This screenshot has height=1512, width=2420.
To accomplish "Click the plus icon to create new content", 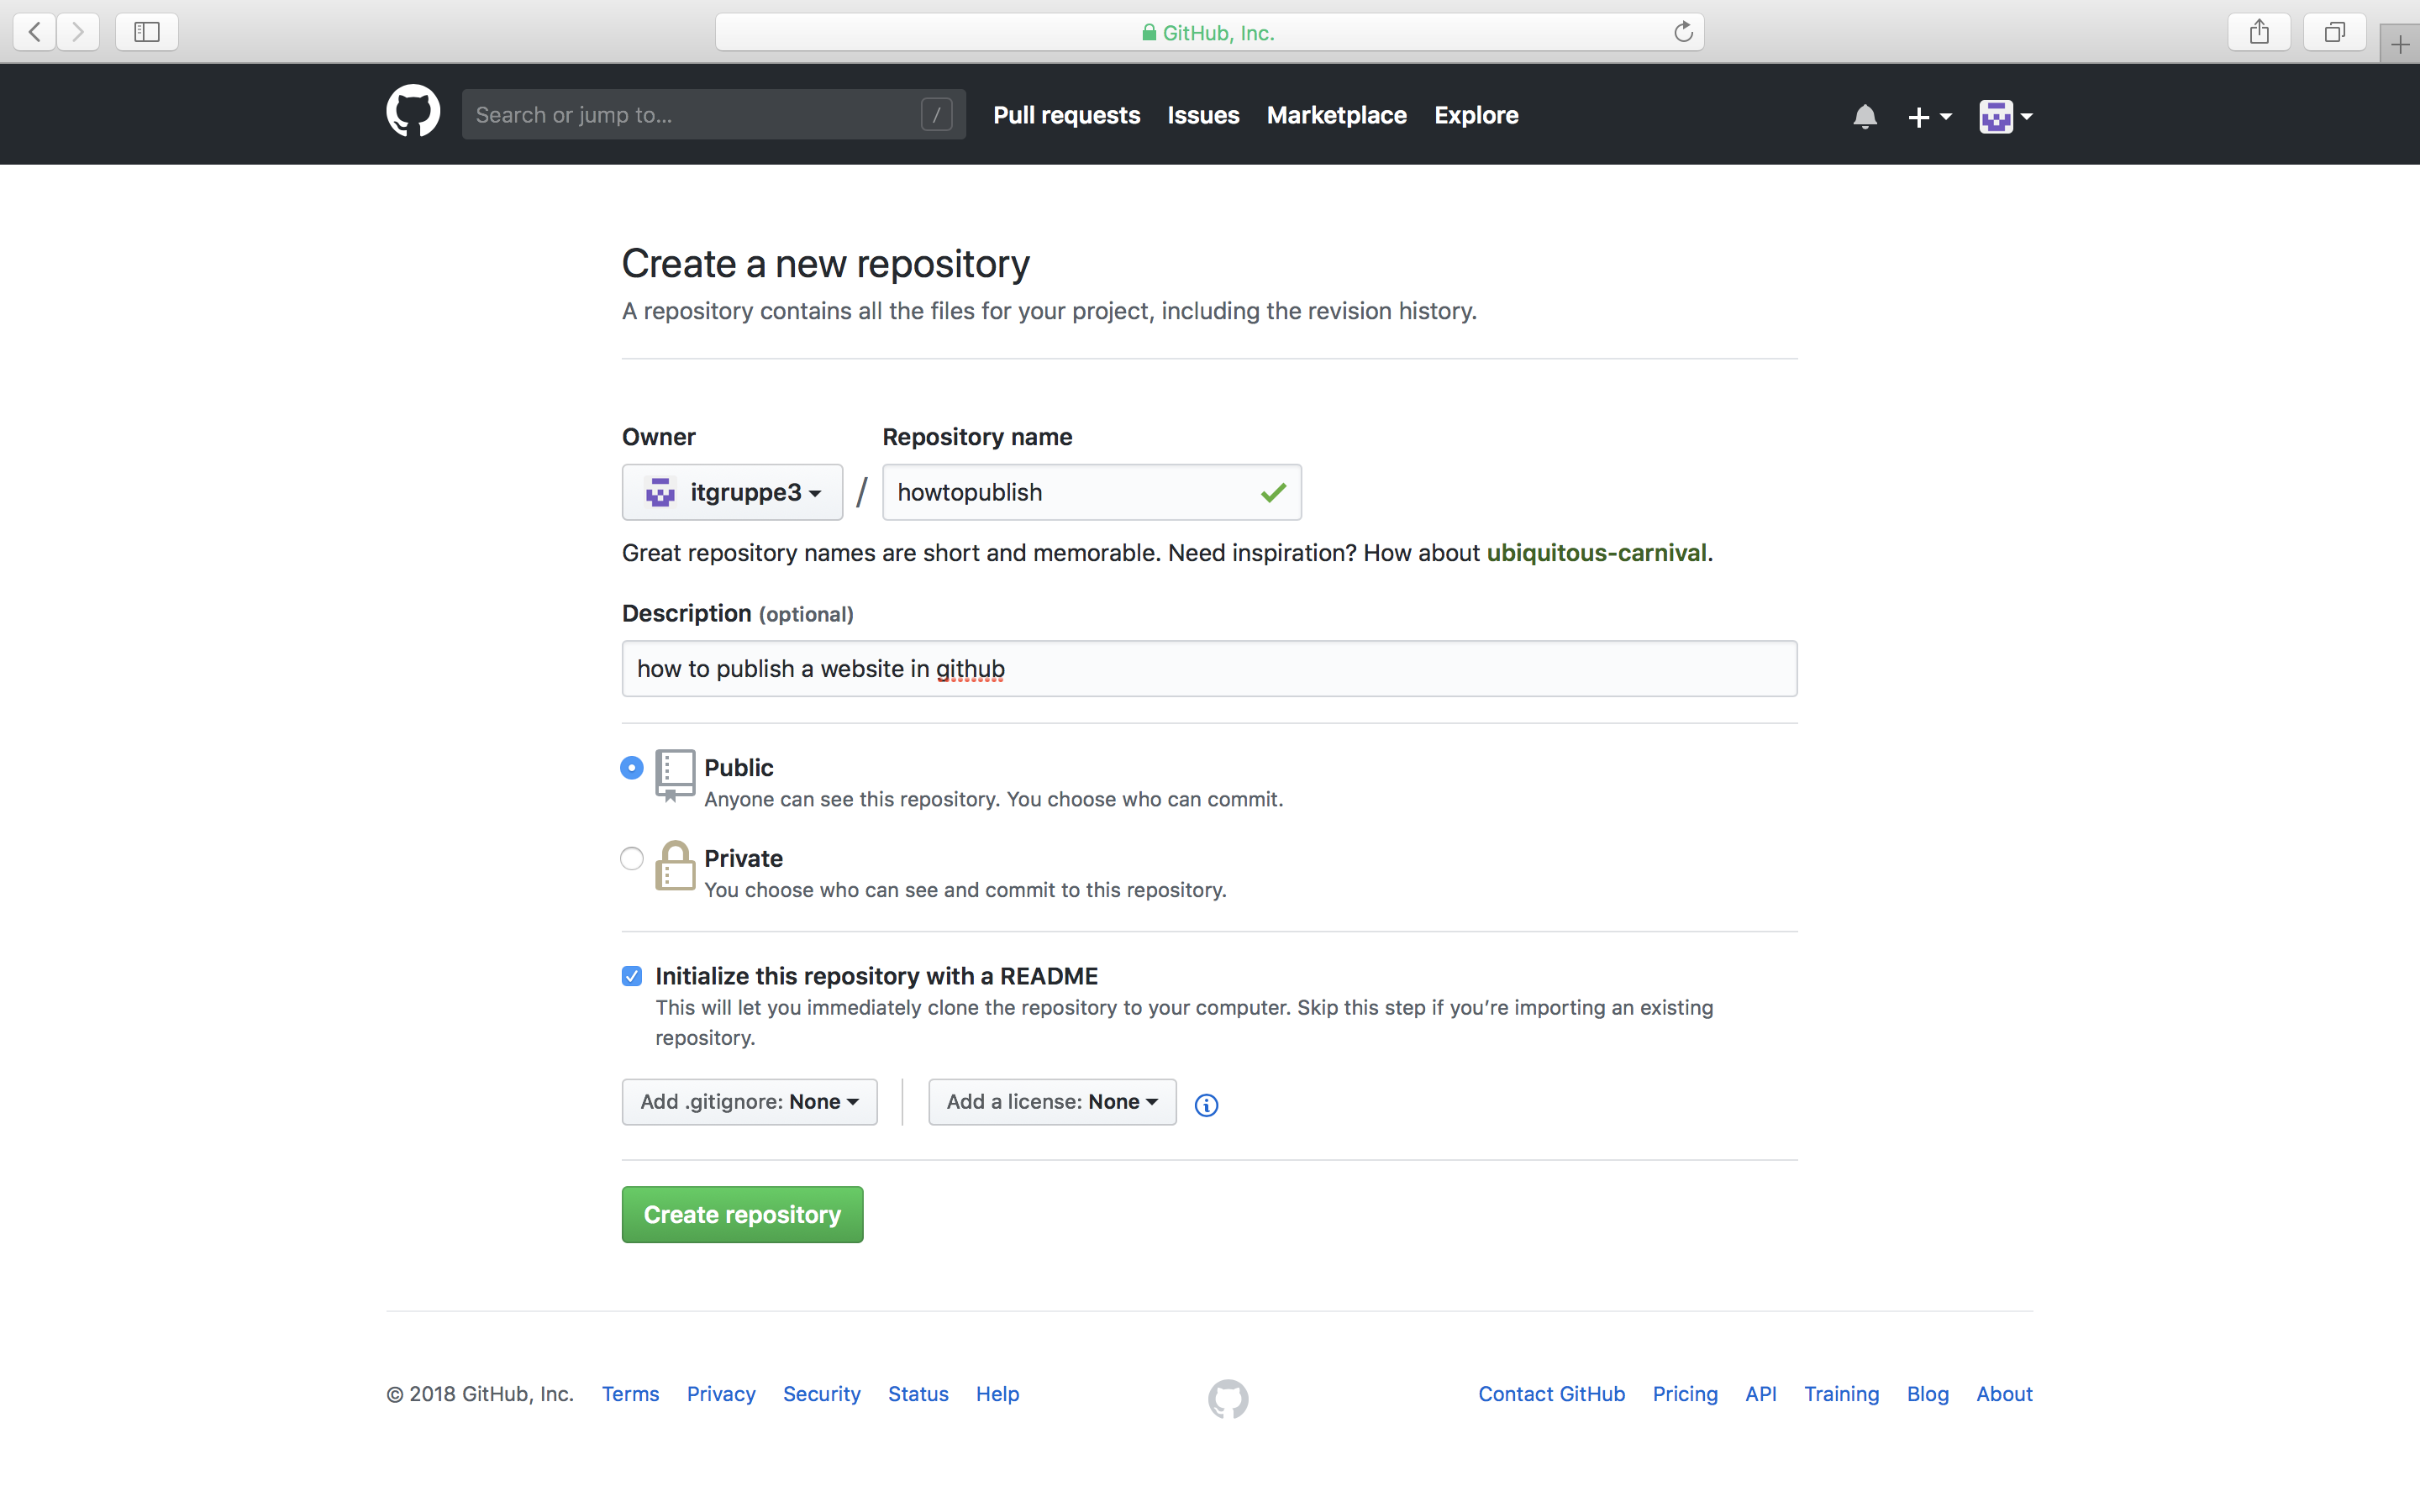I will [x=1919, y=116].
